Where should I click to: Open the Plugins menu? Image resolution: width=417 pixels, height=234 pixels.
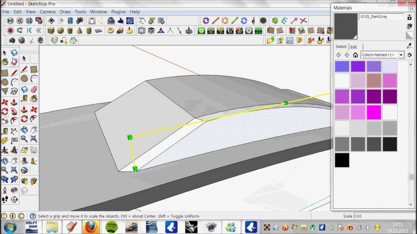[x=118, y=12]
